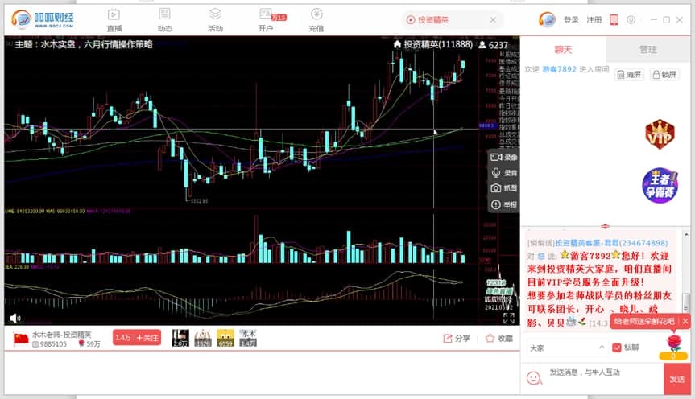Toggle fullscreen on the video
This screenshot has height=399, width=695.
[x=508, y=318]
